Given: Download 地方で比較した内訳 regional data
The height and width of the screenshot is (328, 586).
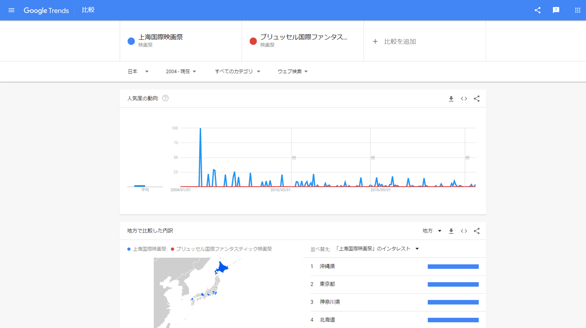Looking at the screenshot, I should tap(451, 231).
